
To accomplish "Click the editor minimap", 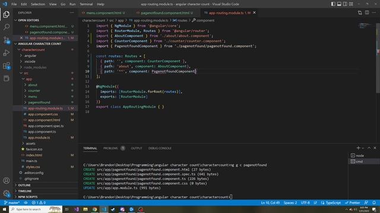I will point(366,25).
